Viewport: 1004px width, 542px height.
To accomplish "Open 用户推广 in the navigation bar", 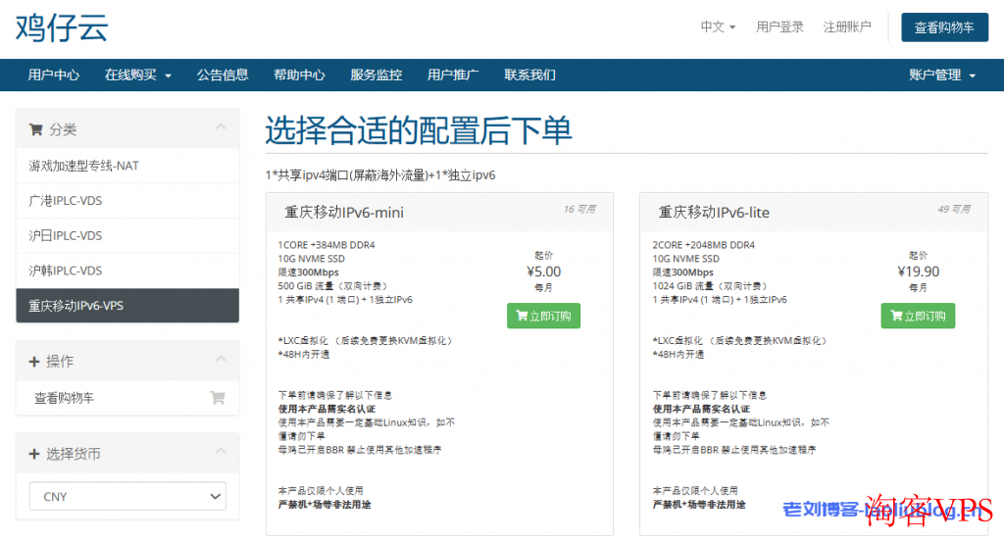I will coord(453,74).
